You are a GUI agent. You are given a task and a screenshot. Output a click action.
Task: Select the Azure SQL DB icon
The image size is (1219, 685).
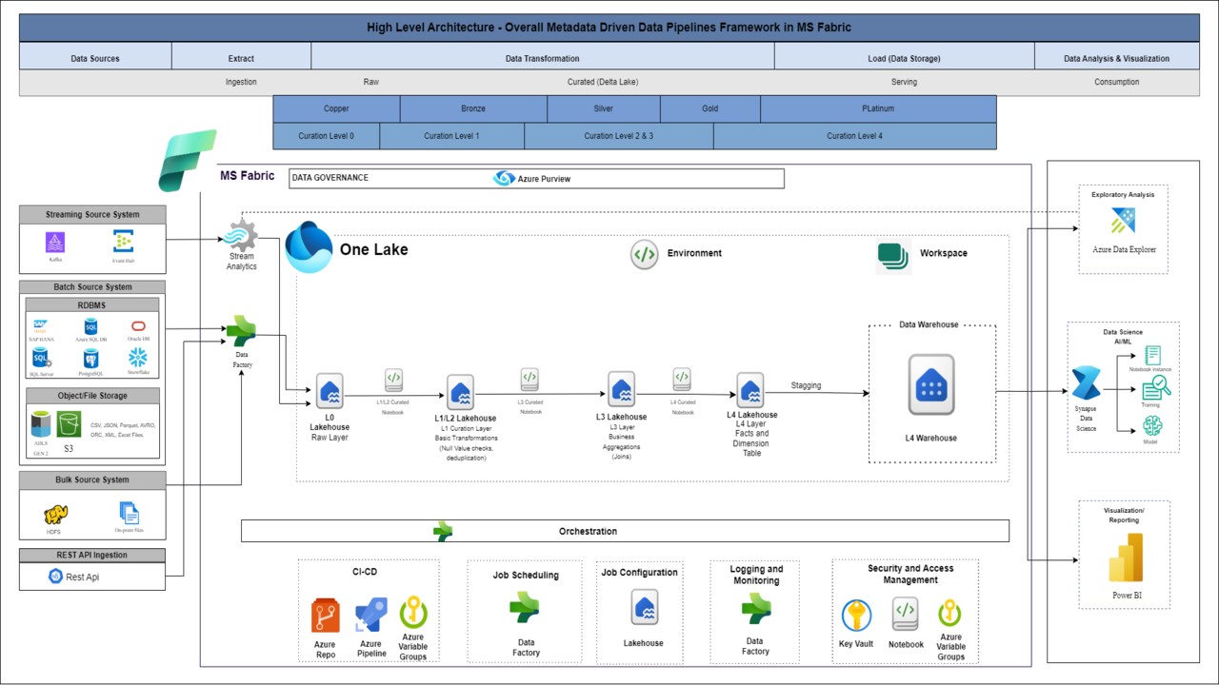pos(91,326)
